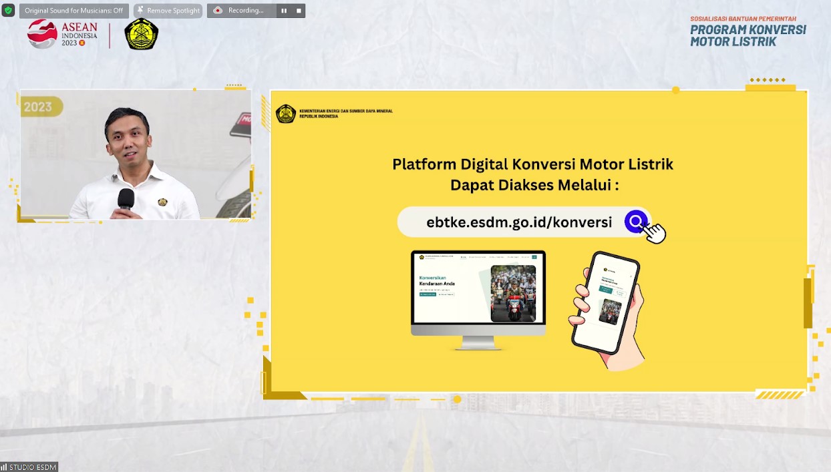Click the ASEAN Indonesia 2023 logo

coord(62,34)
